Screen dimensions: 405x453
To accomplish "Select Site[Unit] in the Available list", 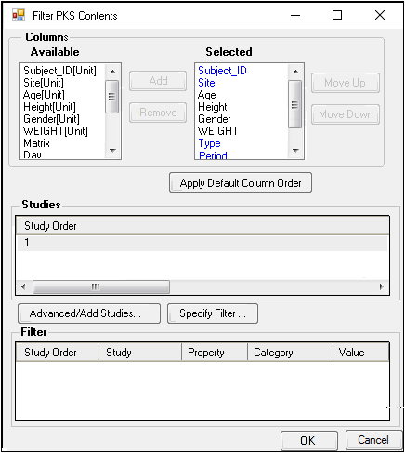I will click(x=44, y=83).
